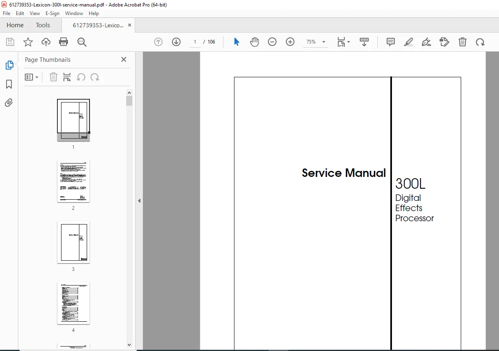Viewport: 499px width, 351px height.
Task: Go to the next page with the down arrow
Action: [176, 42]
